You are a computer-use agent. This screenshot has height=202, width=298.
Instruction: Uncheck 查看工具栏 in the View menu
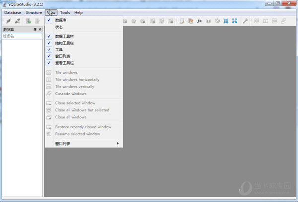click(x=83, y=63)
